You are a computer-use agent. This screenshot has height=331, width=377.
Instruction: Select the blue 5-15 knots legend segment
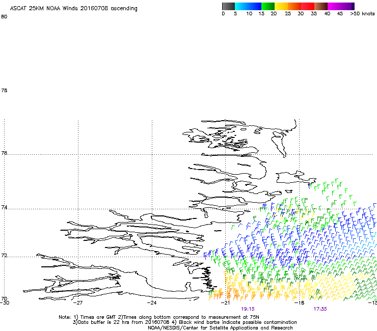tap(248, 6)
